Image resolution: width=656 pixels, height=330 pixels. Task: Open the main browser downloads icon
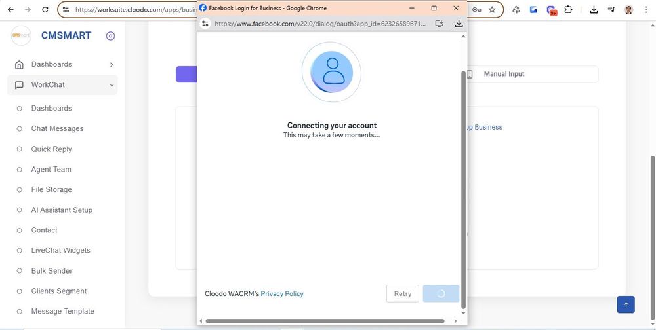click(x=594, y=10)
